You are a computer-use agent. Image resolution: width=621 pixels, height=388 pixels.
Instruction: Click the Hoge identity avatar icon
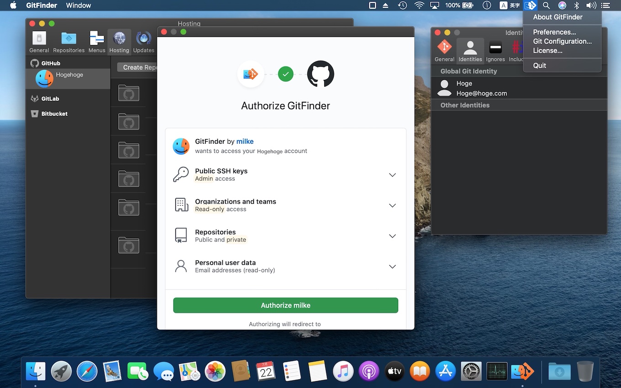444,88
